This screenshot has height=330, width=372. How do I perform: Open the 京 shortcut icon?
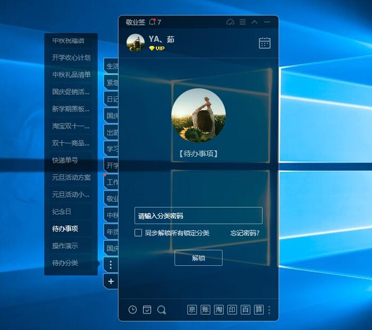[x=192, y=310]
